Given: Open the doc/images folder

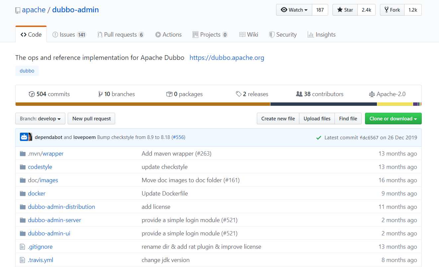Looking at the screenshot, I should [43, 180].
